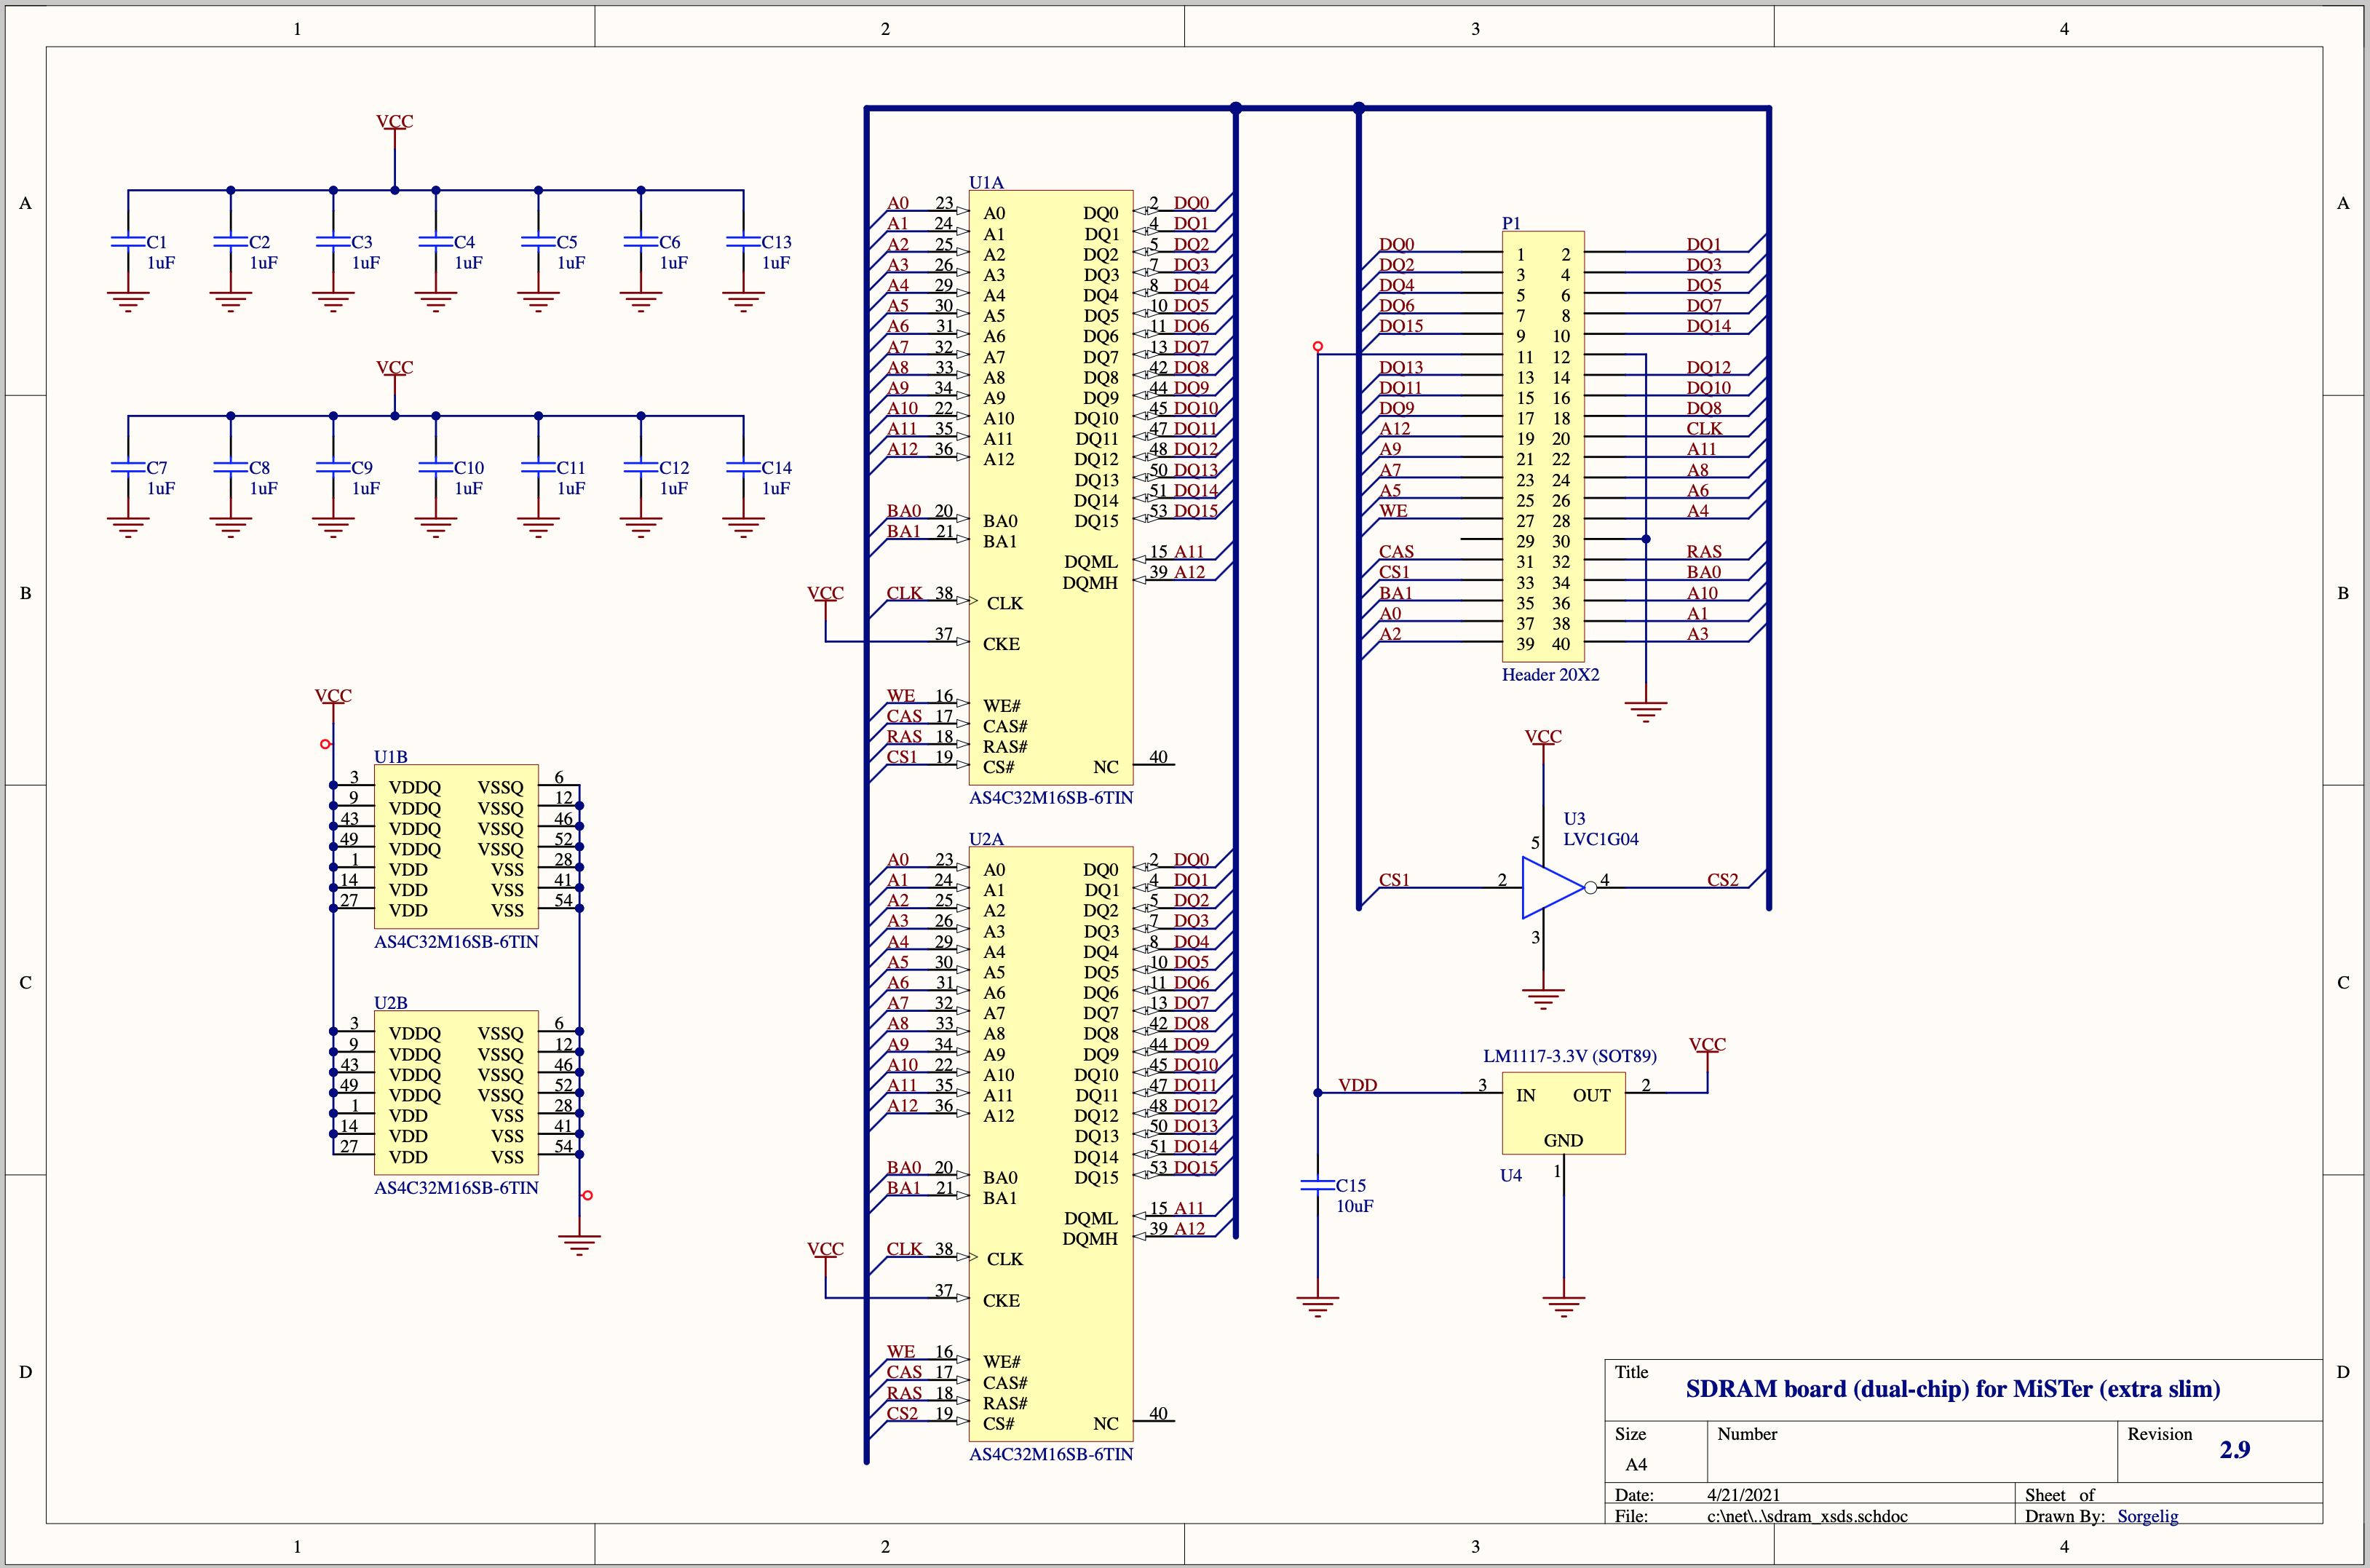This screenshot has height=1568, width=2370.
Task: Select the U1A SDRAM component body
Action: [x=1050, y=487]
